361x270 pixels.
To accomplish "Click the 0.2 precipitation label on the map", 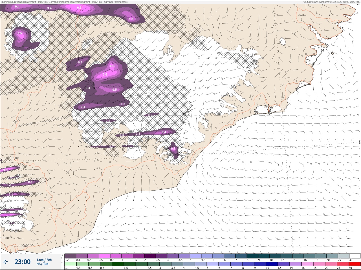I will 150,115.
